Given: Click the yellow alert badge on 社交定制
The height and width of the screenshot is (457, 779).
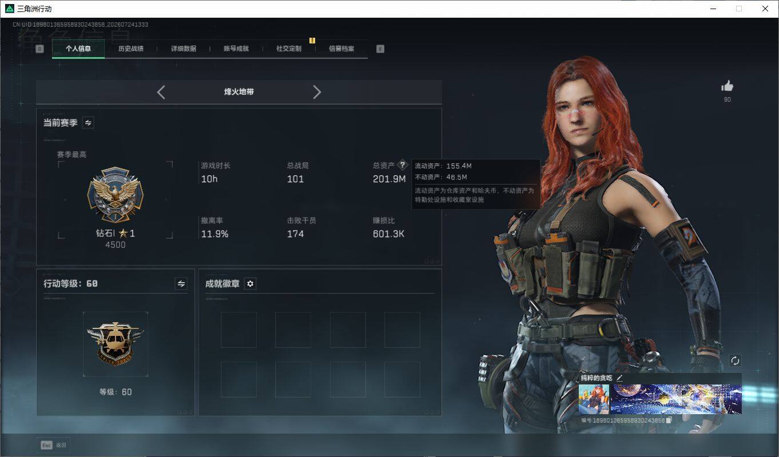Looking at the screenshot, I should [x=312, y=40].
